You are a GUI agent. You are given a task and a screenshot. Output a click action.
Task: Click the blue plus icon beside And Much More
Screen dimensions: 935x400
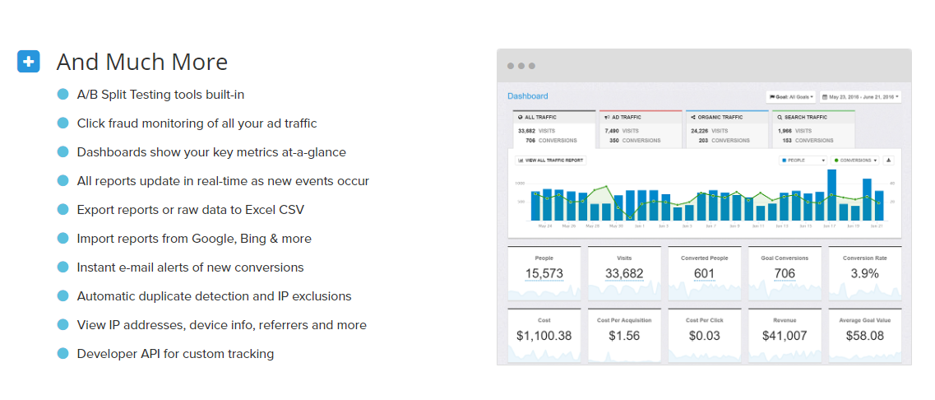(29, 62)
